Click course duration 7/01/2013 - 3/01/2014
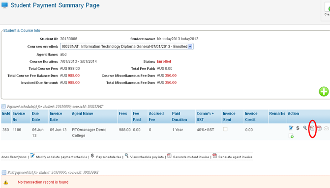 [x=78, y=61]
